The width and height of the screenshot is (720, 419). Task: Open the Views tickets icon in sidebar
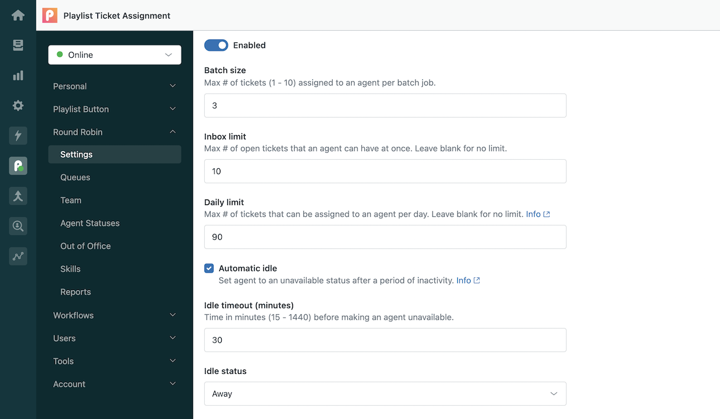(18, 45)
